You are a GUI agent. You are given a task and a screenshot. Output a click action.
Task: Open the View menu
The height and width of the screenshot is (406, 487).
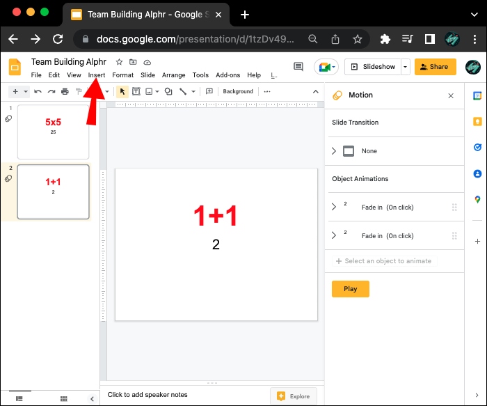coord(74,75)
